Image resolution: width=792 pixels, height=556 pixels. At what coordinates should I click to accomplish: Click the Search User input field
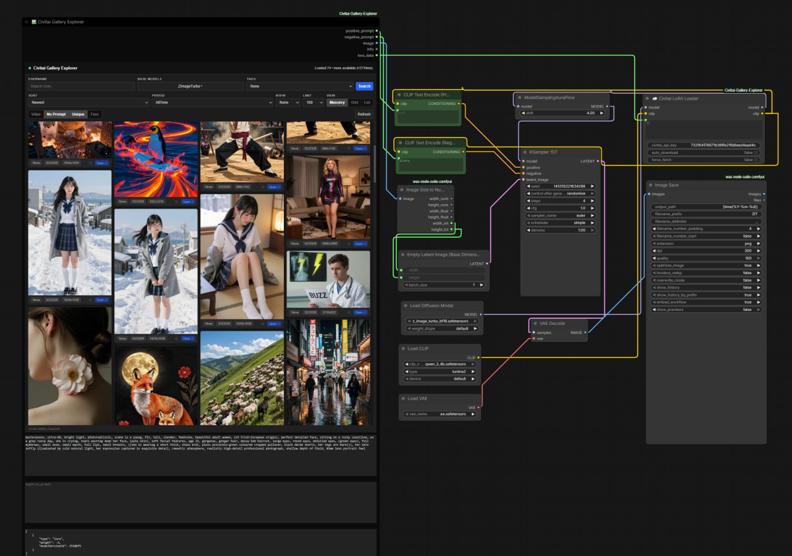pyautogui.click(x=81, y=87)
